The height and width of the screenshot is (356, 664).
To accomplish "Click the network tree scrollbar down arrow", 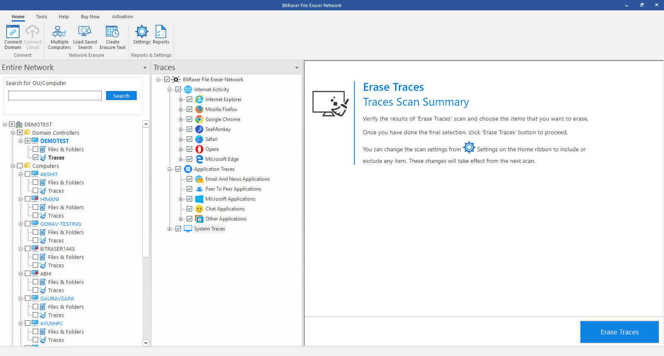I will [x=146, y=343].
